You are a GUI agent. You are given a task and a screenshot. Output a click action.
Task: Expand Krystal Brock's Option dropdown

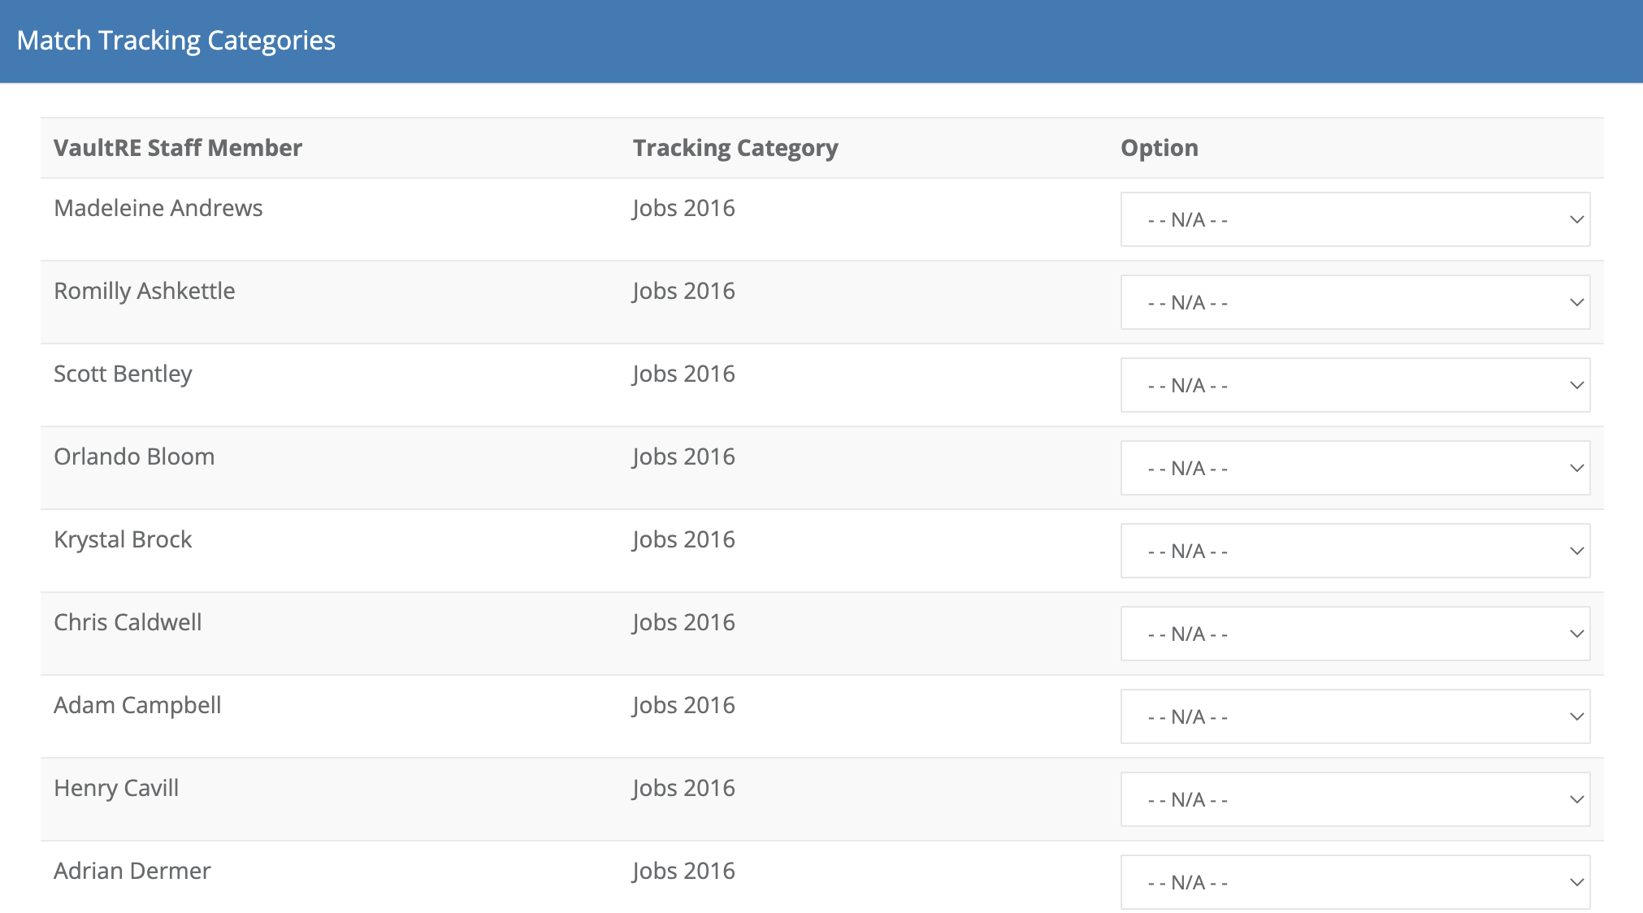point(1355,551)
